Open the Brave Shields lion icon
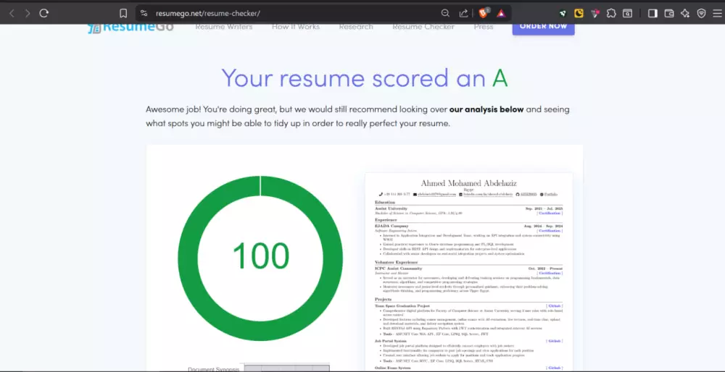 coord(484,13)
